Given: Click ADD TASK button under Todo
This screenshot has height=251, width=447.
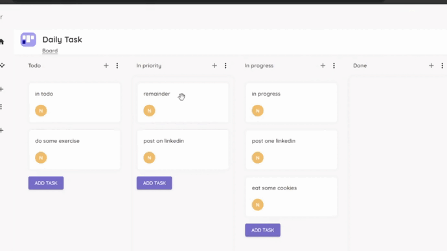Looking at the screenshot, I should 46,183.
